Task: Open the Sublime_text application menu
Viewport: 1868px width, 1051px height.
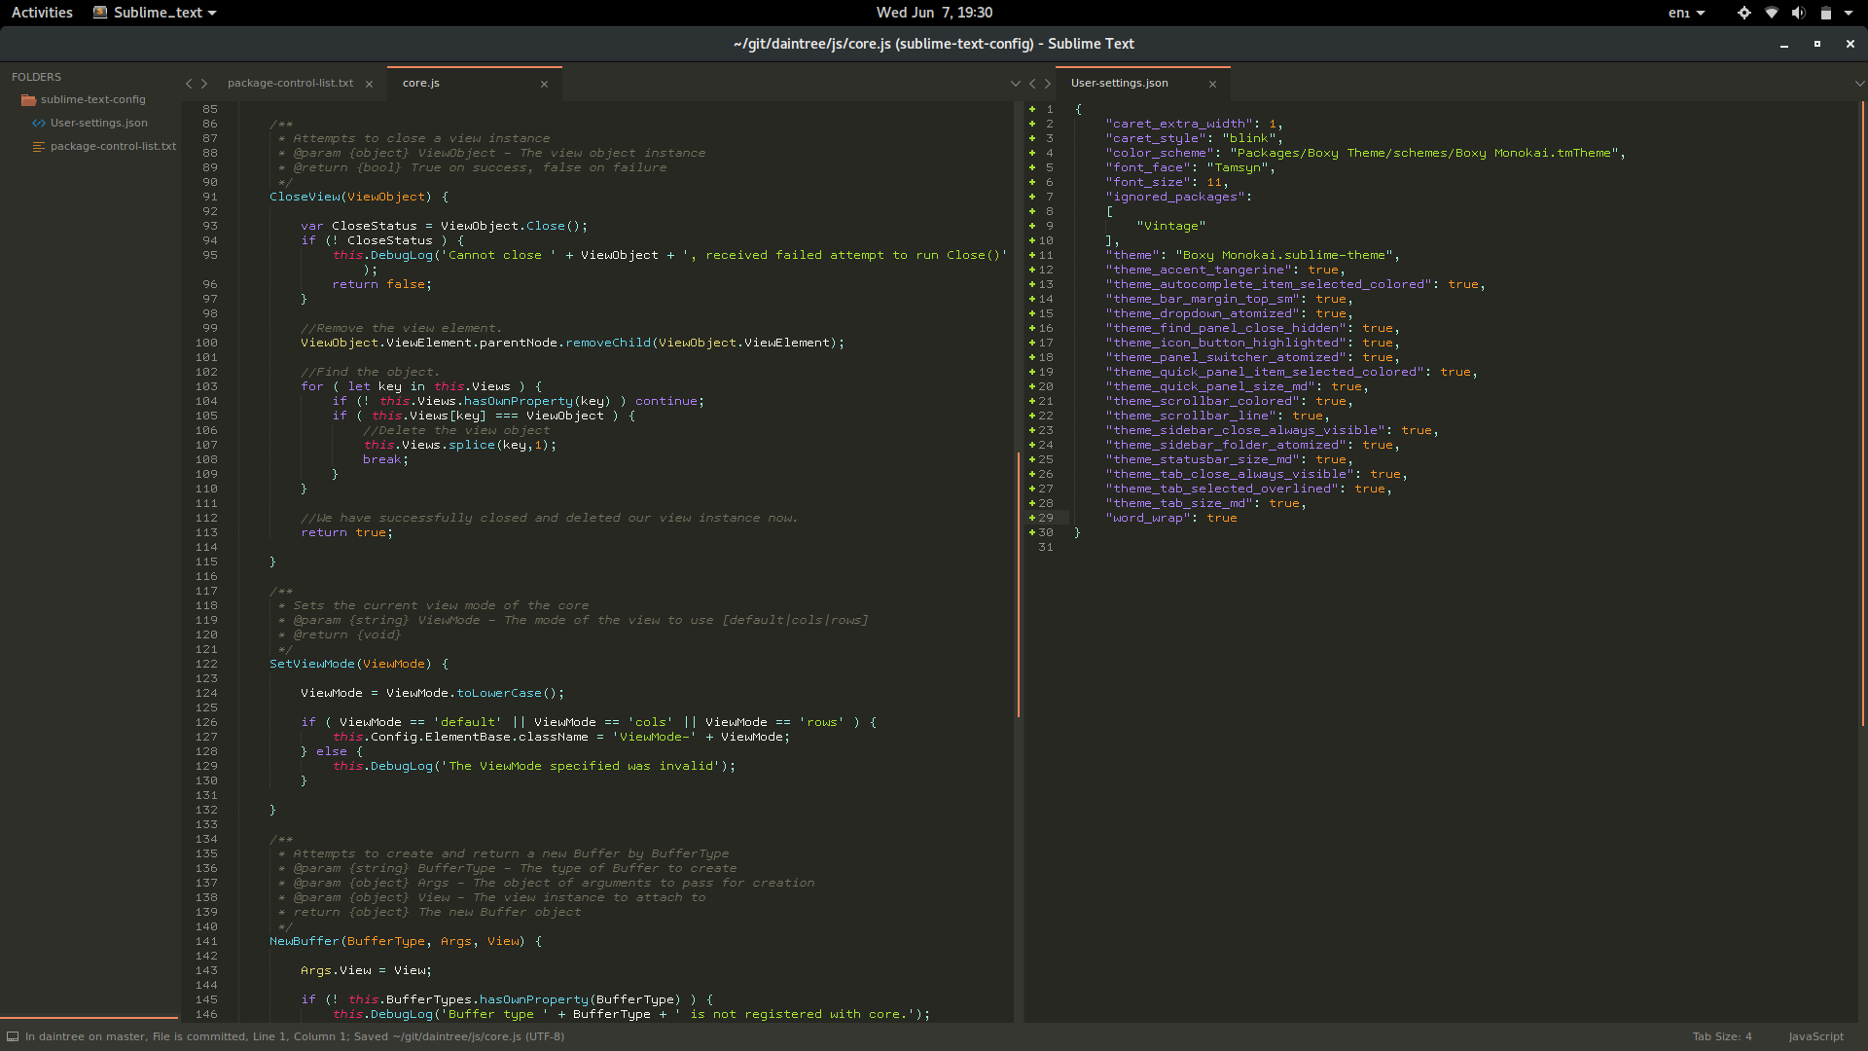Action: 156,13
